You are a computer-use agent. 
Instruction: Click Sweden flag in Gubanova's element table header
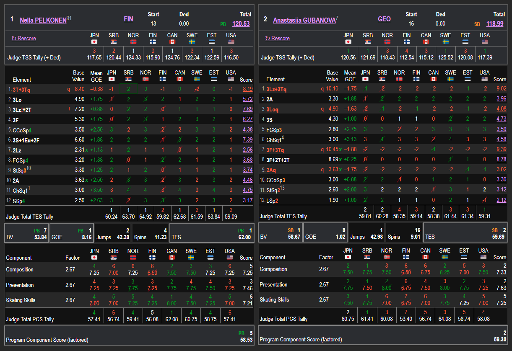pos(450,79)
